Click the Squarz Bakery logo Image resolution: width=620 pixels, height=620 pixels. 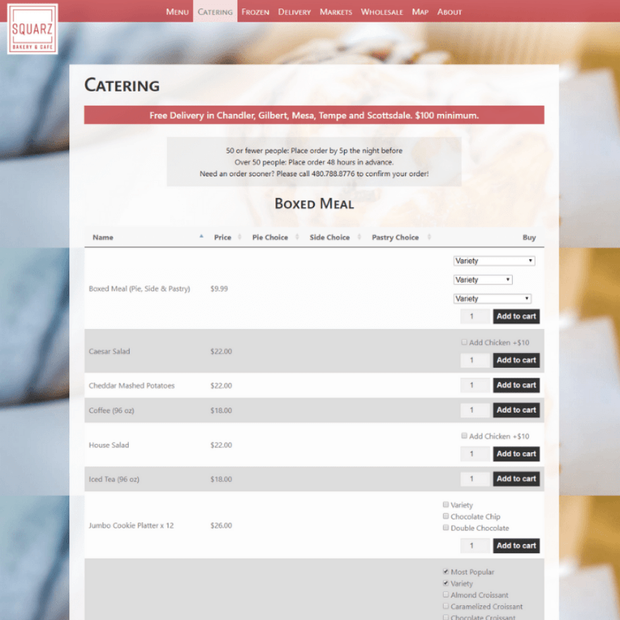point(32,30)
